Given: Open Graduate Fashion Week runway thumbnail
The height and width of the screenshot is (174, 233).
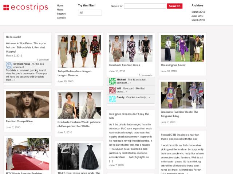Looking at the screenshot, I should pyautogui.click(x=131, y=48).
